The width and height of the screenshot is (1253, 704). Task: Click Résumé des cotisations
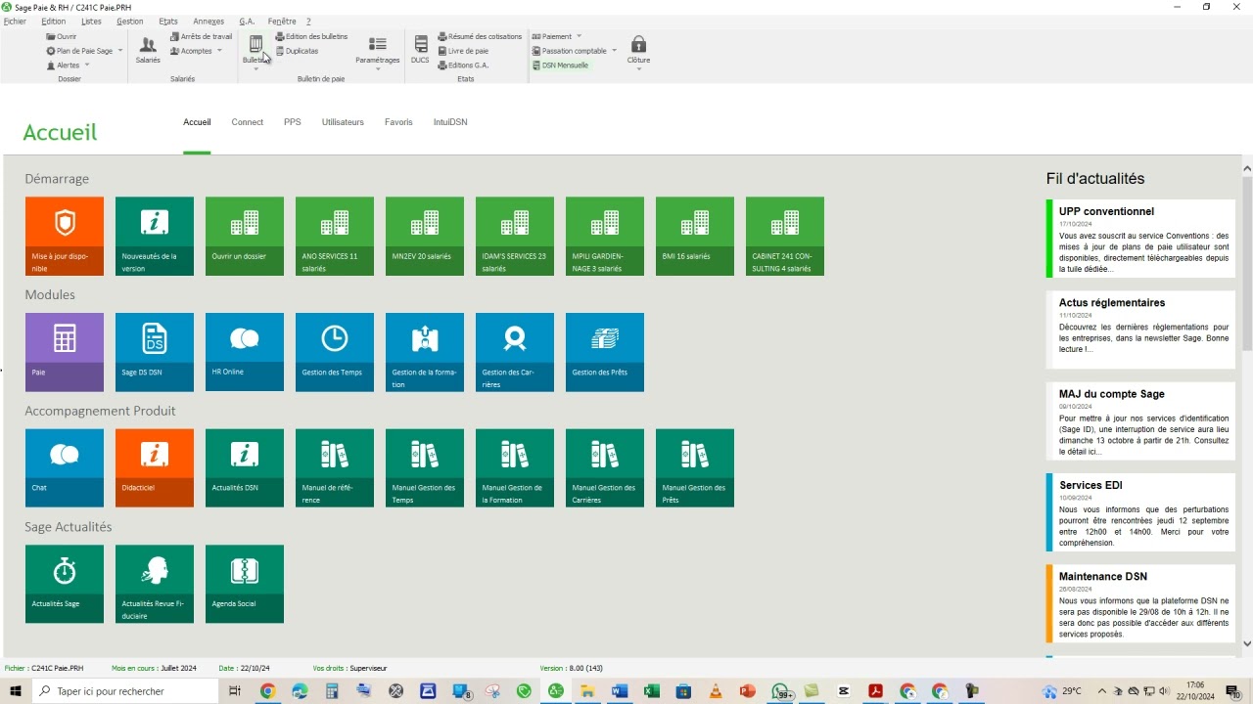click(x=480, y=37)
